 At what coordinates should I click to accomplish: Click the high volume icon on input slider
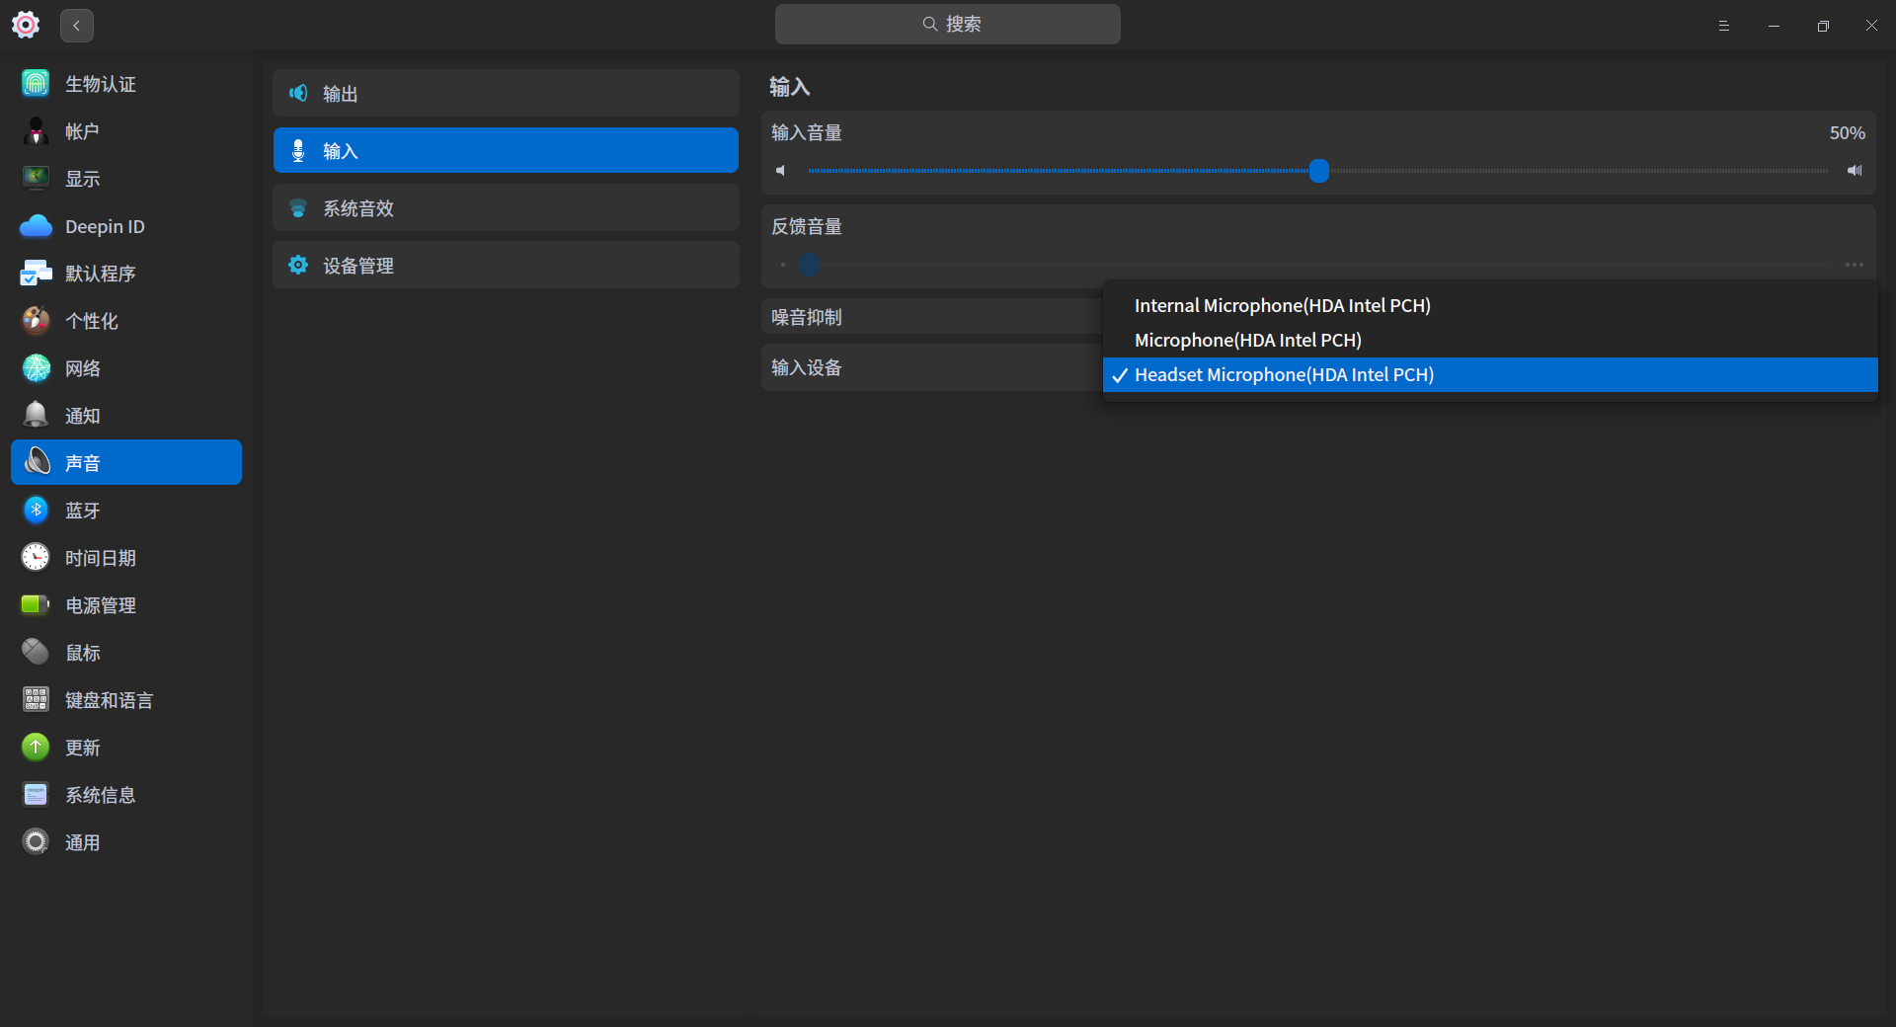[1855, 171]
